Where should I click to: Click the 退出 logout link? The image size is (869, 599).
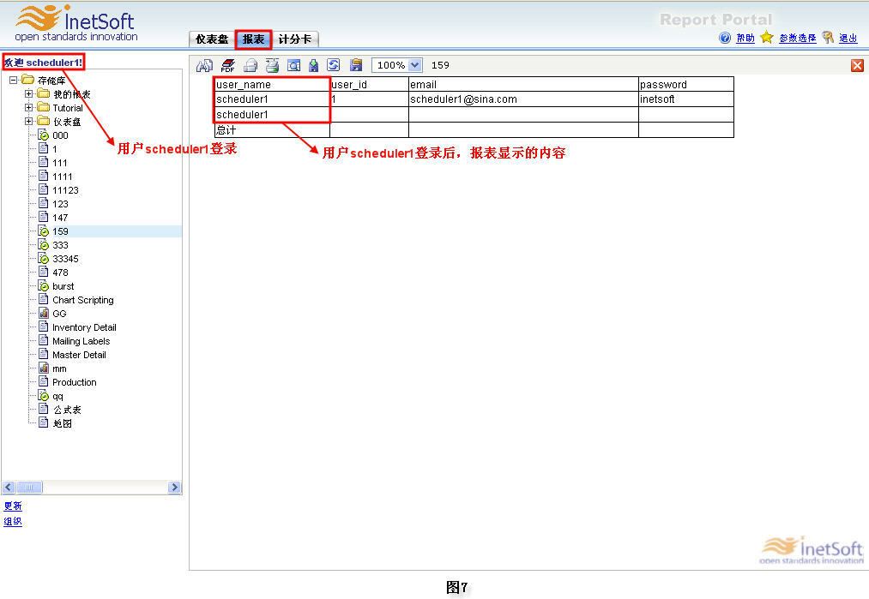pos(848,39)
